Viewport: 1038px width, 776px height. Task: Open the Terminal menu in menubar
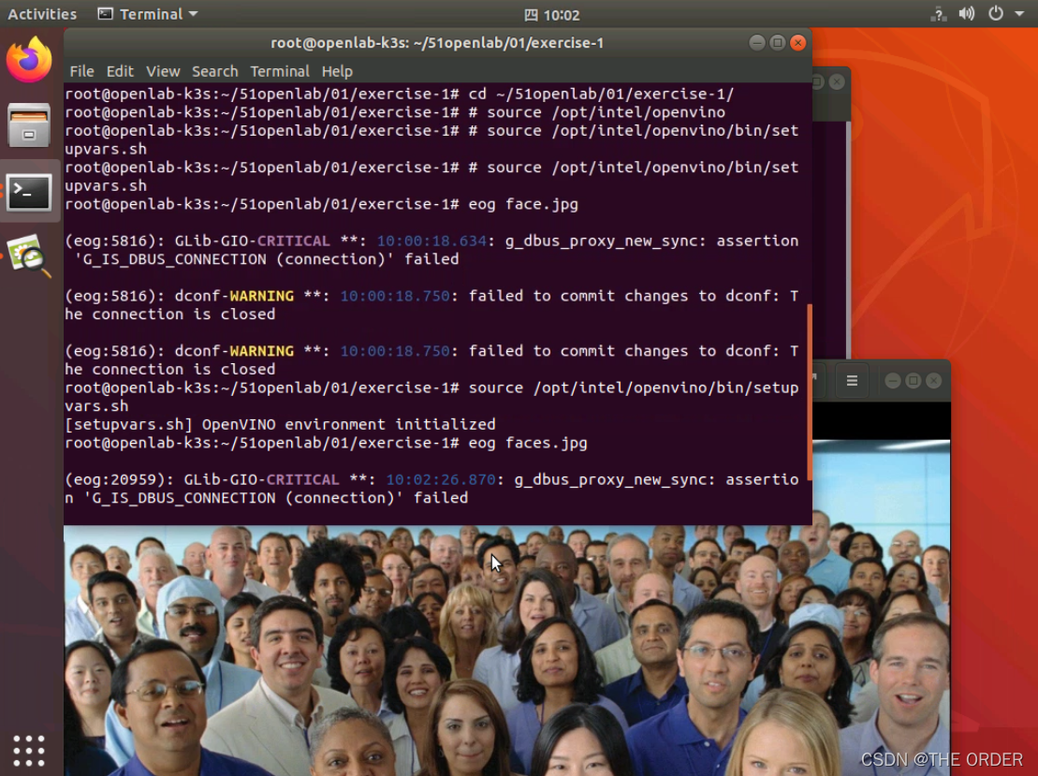[279, 71]
